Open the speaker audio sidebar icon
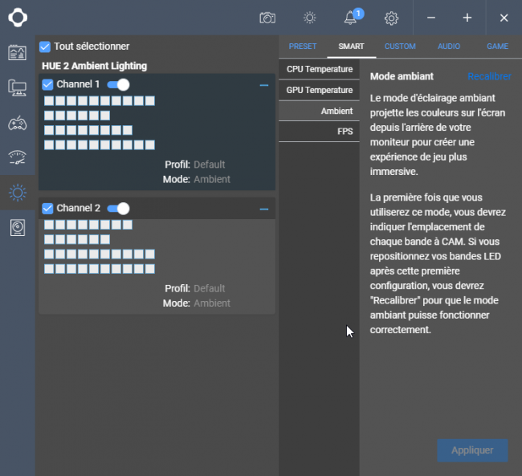Viewport: 522px width, 476px height. (x=18, y=228)
